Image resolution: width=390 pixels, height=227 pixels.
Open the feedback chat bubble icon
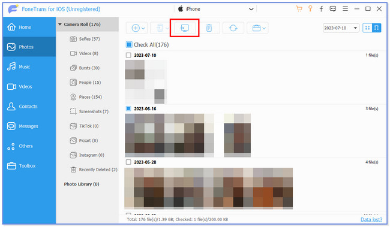click(333, 9)
